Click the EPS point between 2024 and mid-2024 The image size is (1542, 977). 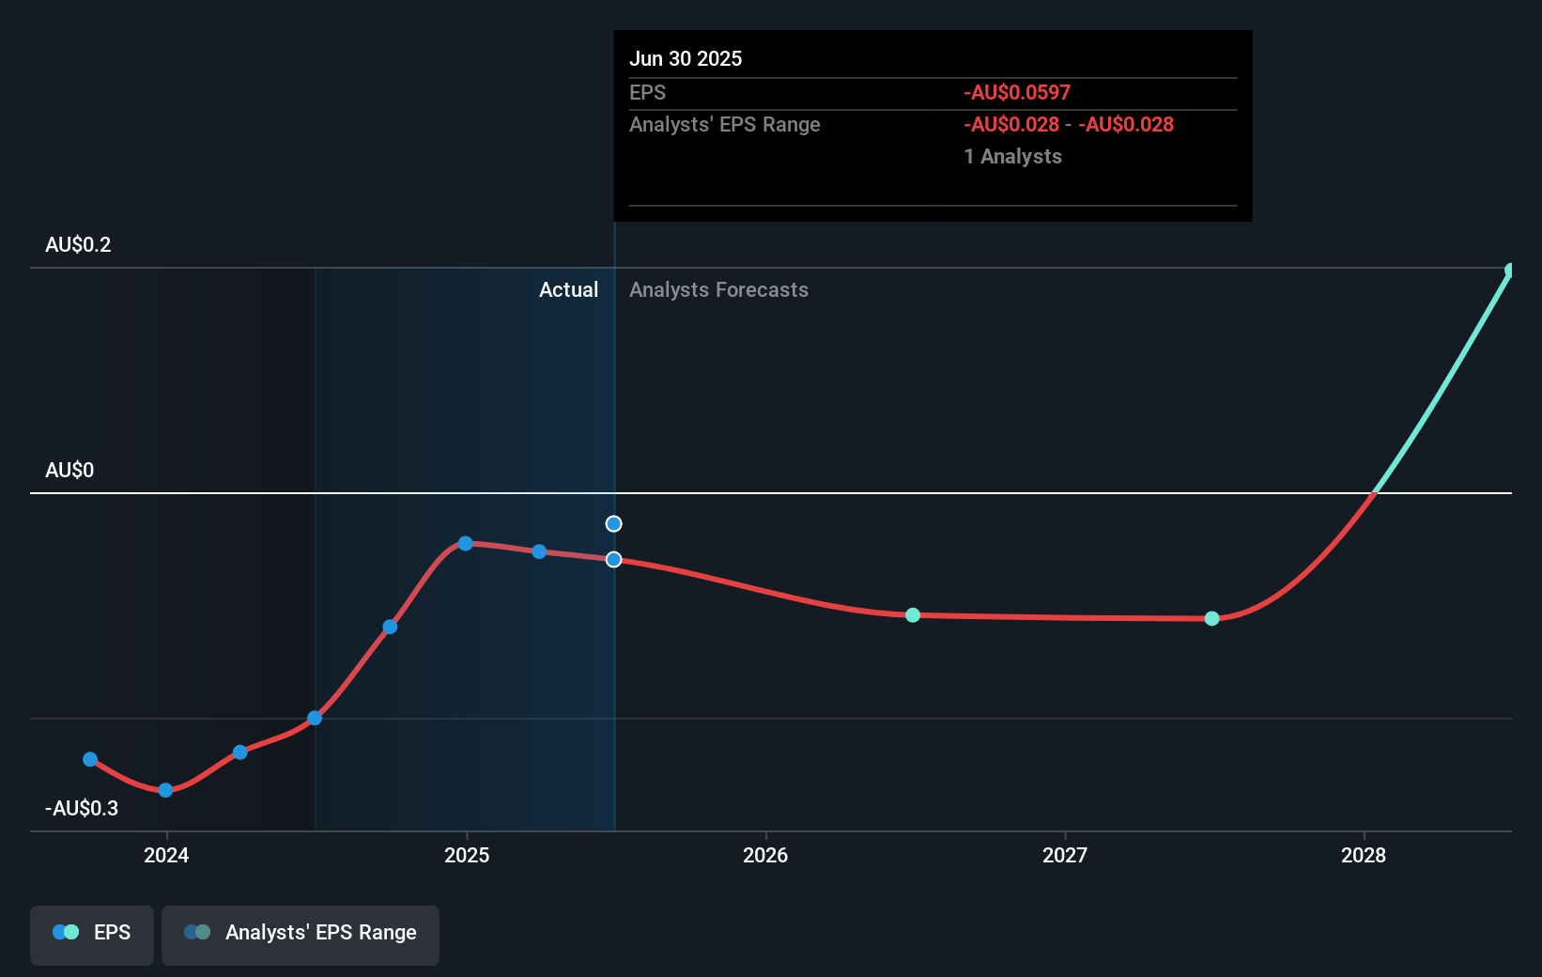click(x=239, y=752)
